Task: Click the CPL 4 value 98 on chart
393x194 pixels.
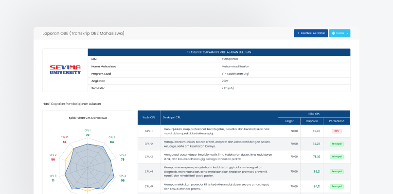Action: pos(123,180)
